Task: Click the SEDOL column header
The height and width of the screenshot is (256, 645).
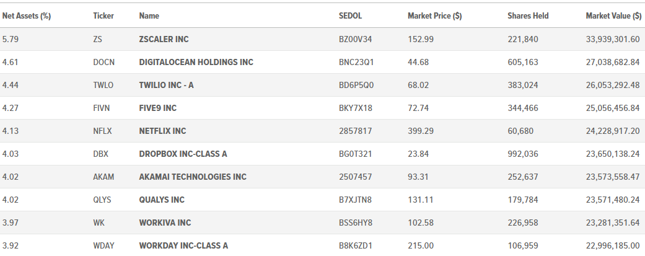Action: (350, 16)
